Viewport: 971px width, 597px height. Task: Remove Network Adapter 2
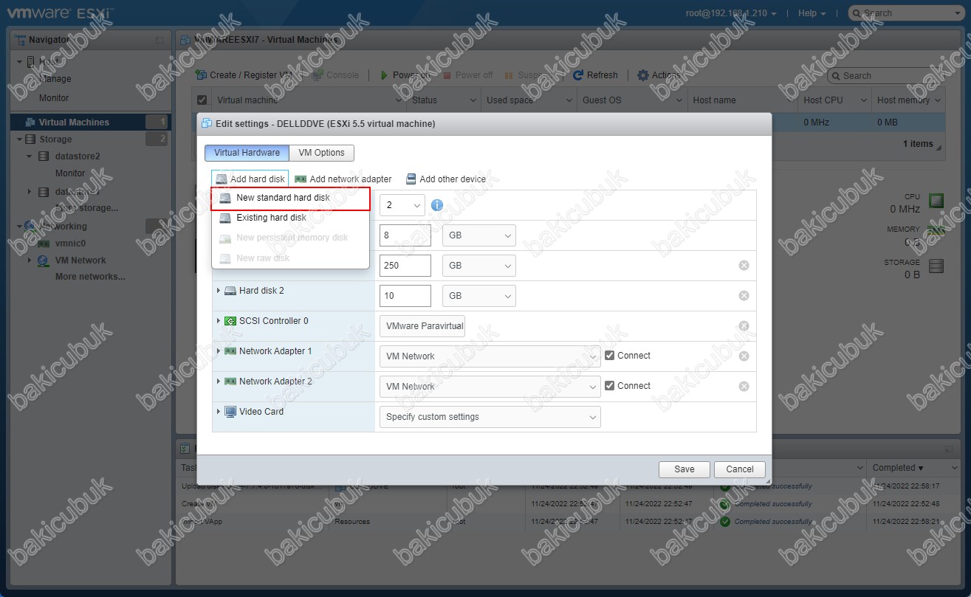744,387
